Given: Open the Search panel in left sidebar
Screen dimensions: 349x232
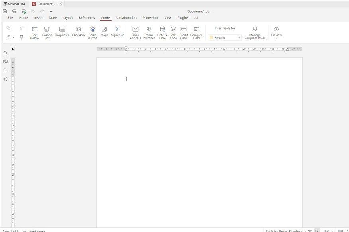Looking at the screenshot, I should pyautogui.click(x=5, y=53).
